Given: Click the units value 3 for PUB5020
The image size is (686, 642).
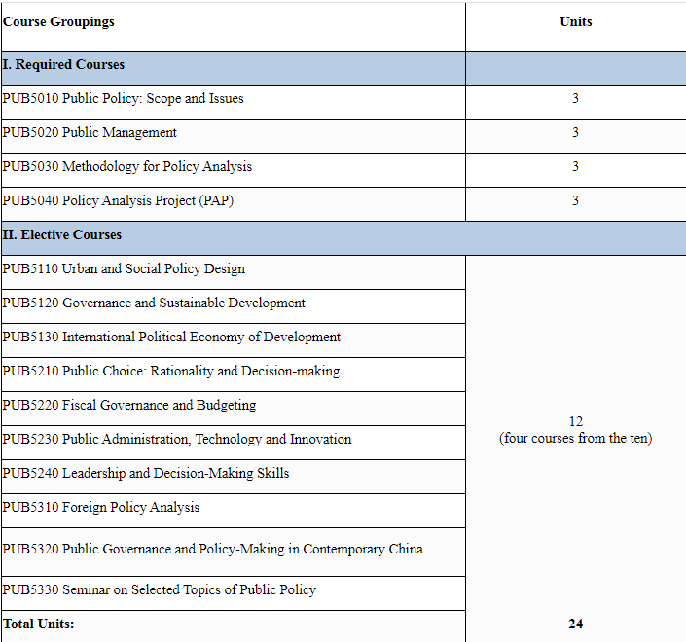Looking at the screenshot, I should 575,132.
